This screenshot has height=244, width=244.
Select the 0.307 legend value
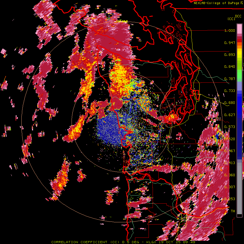pyautogui.click(x=230, y=187)
